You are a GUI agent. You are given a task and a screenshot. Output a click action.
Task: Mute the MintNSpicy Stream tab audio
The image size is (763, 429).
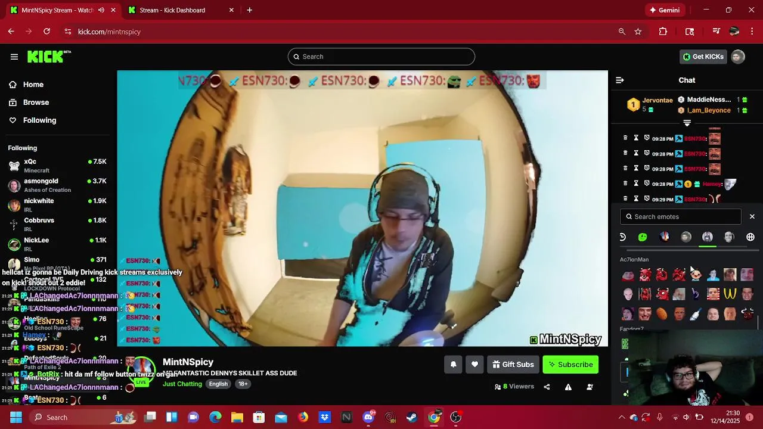click(101, 10)
